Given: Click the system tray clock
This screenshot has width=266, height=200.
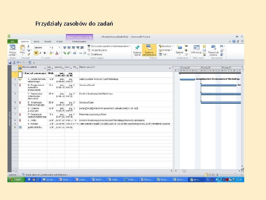Looking at the screenshot, I should tap(239, 180).
